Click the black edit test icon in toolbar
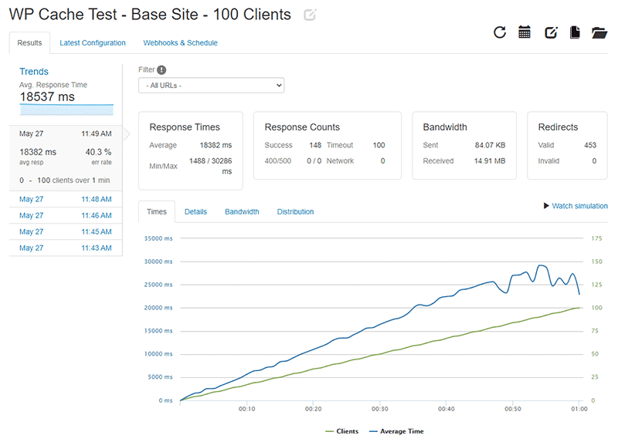Screen dimensions: 618x442 [551, 32]
